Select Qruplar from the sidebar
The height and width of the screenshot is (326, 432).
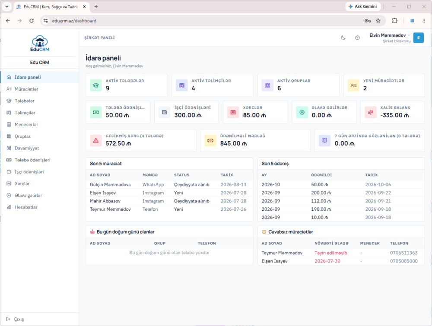[40, 136]
